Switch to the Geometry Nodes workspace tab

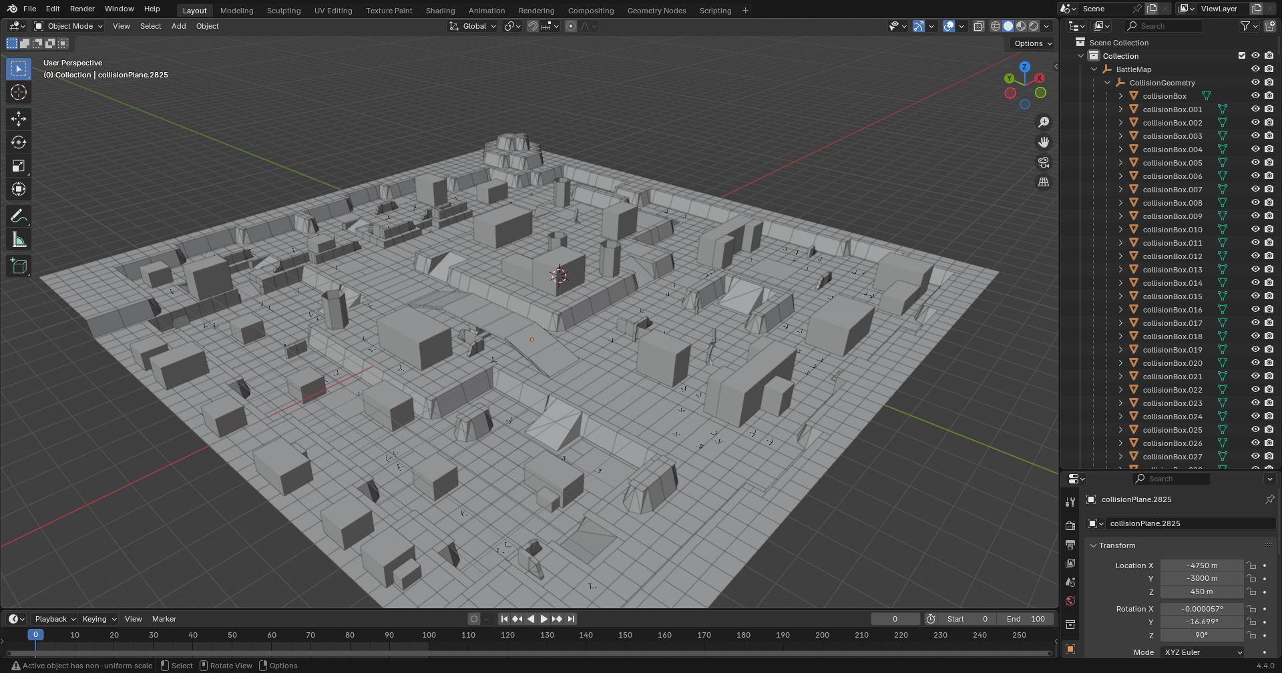(656, 11)
